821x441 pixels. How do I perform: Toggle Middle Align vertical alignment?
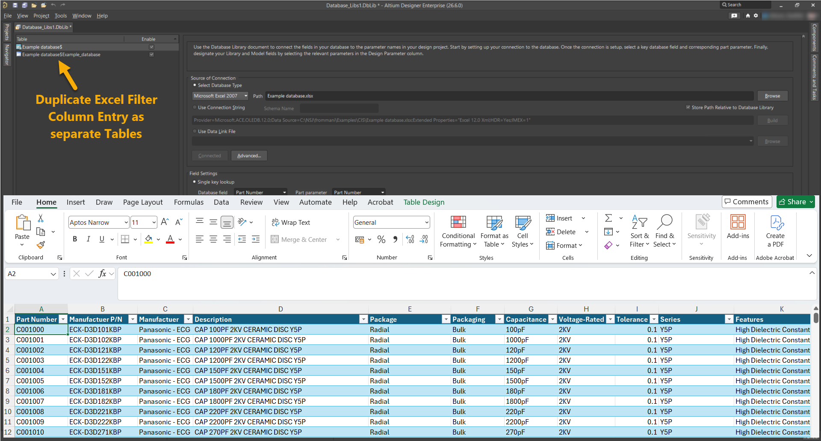pos(213,222)
